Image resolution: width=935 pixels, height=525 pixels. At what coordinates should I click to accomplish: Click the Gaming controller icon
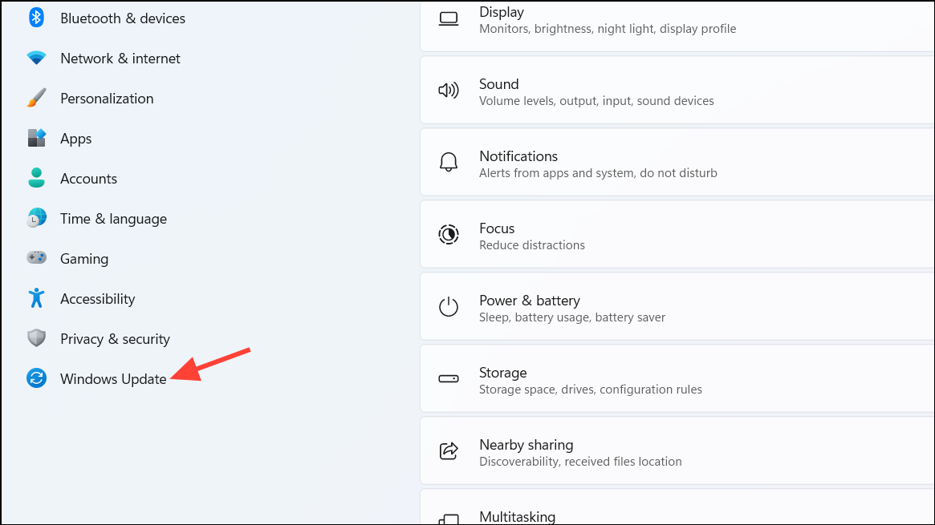click(x=36, y=257)
